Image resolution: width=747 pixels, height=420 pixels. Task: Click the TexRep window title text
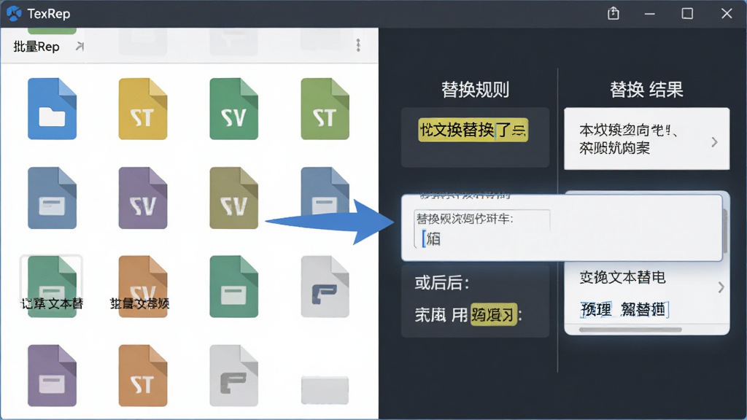tap(49, 14)
